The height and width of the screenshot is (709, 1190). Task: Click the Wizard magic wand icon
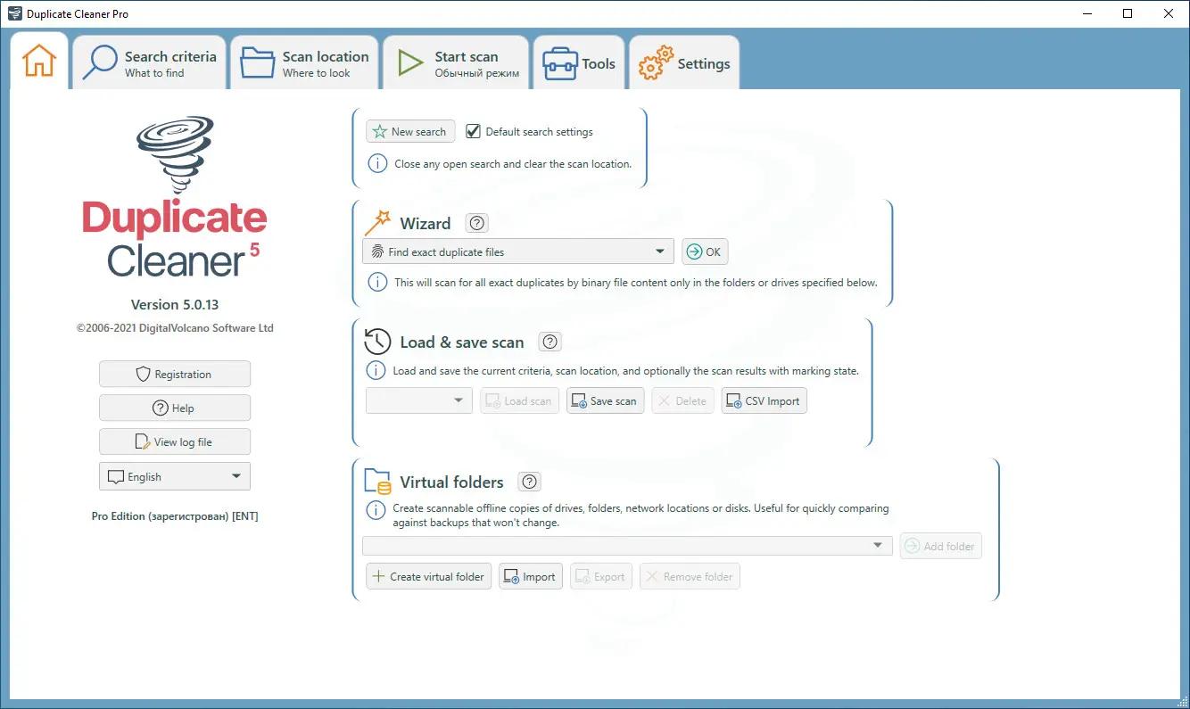[x=377, y=223]
